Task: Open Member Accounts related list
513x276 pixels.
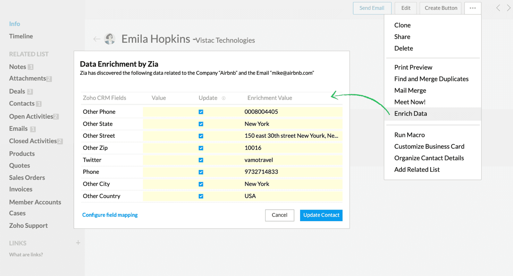Action: tap(35, 202)
